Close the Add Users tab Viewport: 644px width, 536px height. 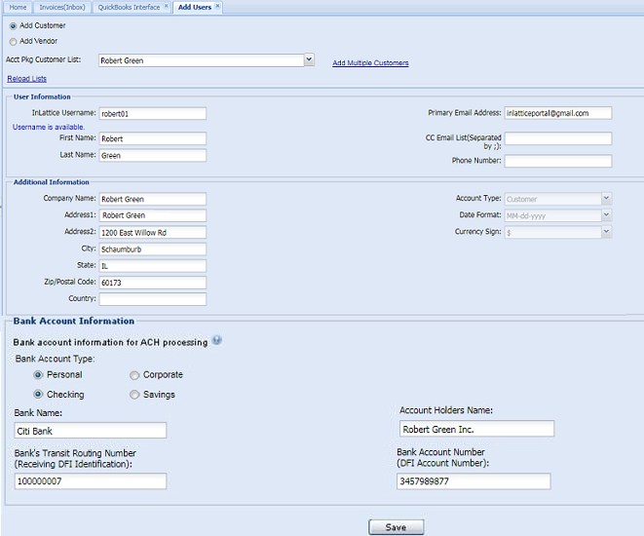click(x=217, y=7)
